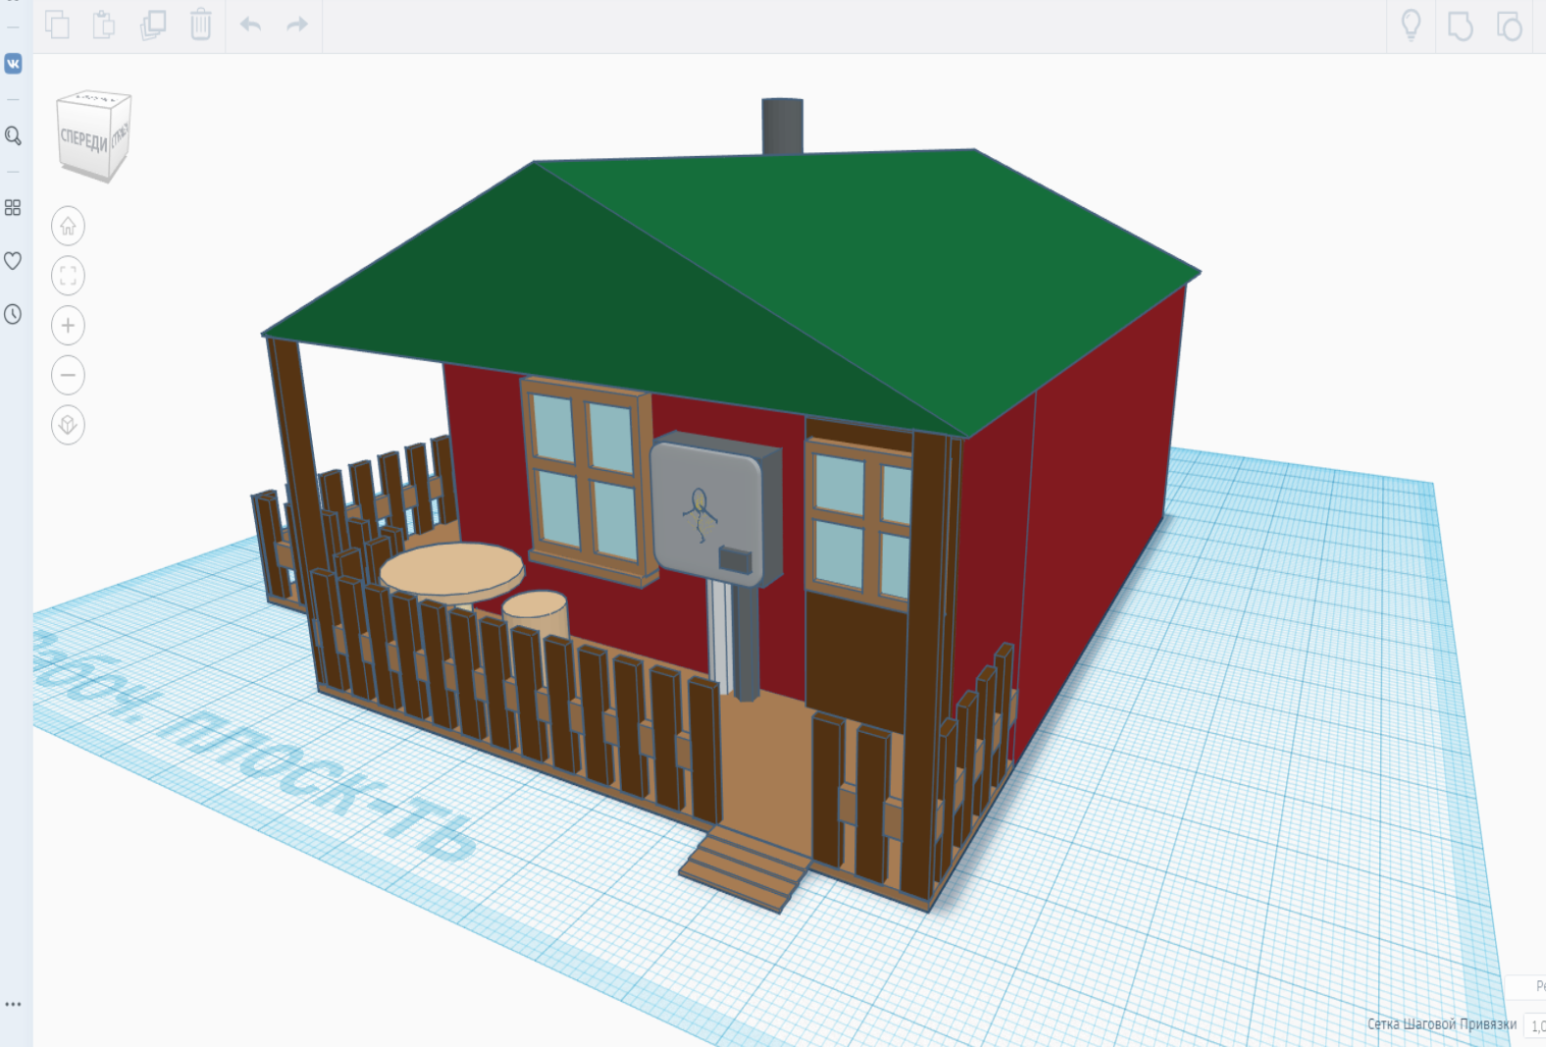Click the Duplicate and repeat icon

pyautogui.click(x=153, y=24)
